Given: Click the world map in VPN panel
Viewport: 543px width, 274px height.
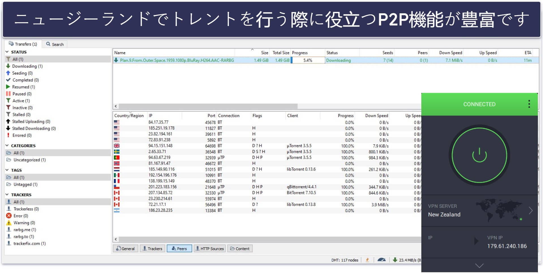Looking at the screenshot, I should pyautogui.click(x=499, y=210).
